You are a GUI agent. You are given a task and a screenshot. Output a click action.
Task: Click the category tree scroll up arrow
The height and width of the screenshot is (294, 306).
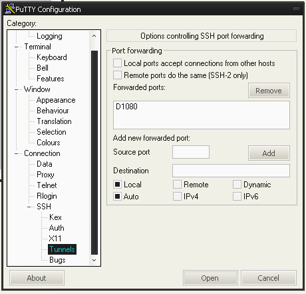tap(94, 36)
